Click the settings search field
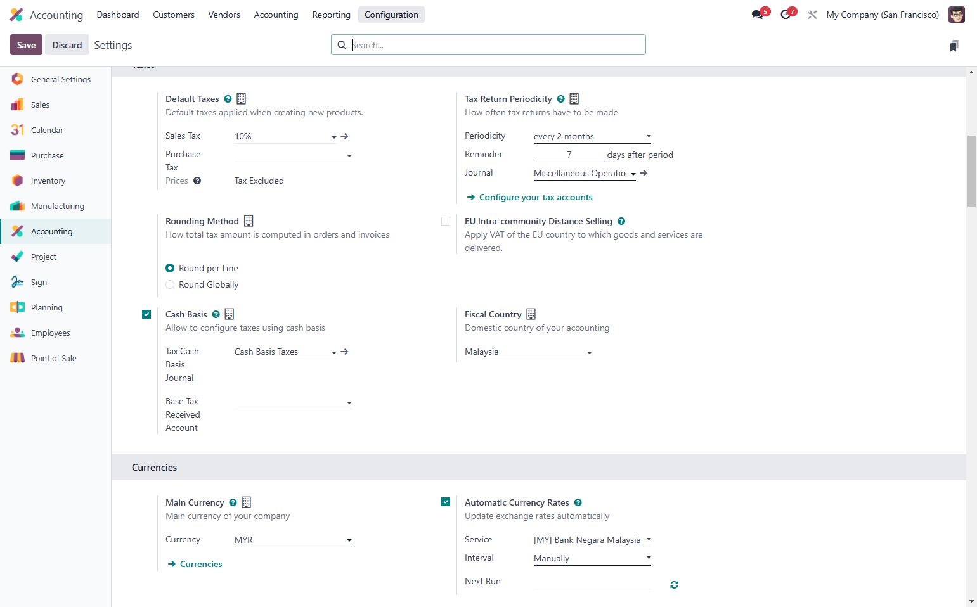Screen dimensions: 977x607 tap(488, 45)
